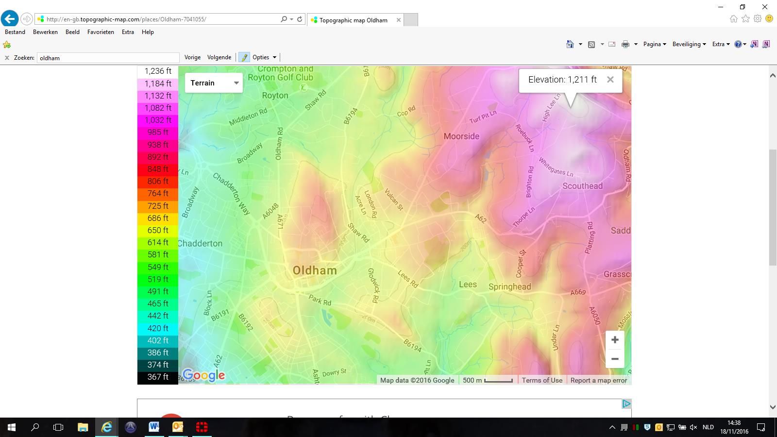
Task: Open the Word app from the taskbar
Action: (x=154, y=427)
